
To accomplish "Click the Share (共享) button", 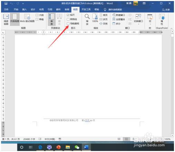I will 166,10.
